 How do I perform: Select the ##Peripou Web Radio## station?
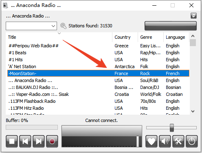point(98,46)
